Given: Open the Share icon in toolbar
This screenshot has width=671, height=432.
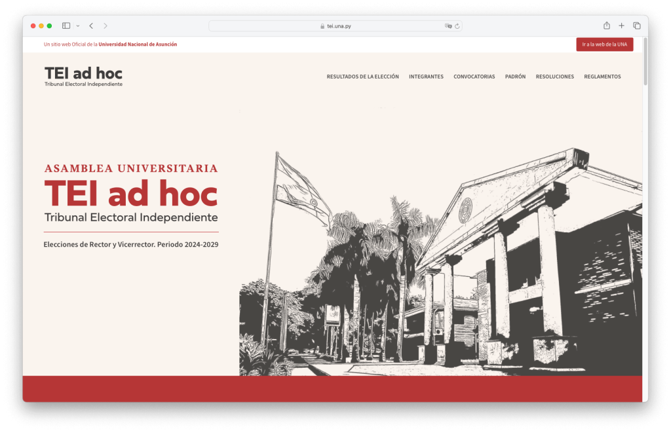Looking at the screenshot, I should point(607,26).
